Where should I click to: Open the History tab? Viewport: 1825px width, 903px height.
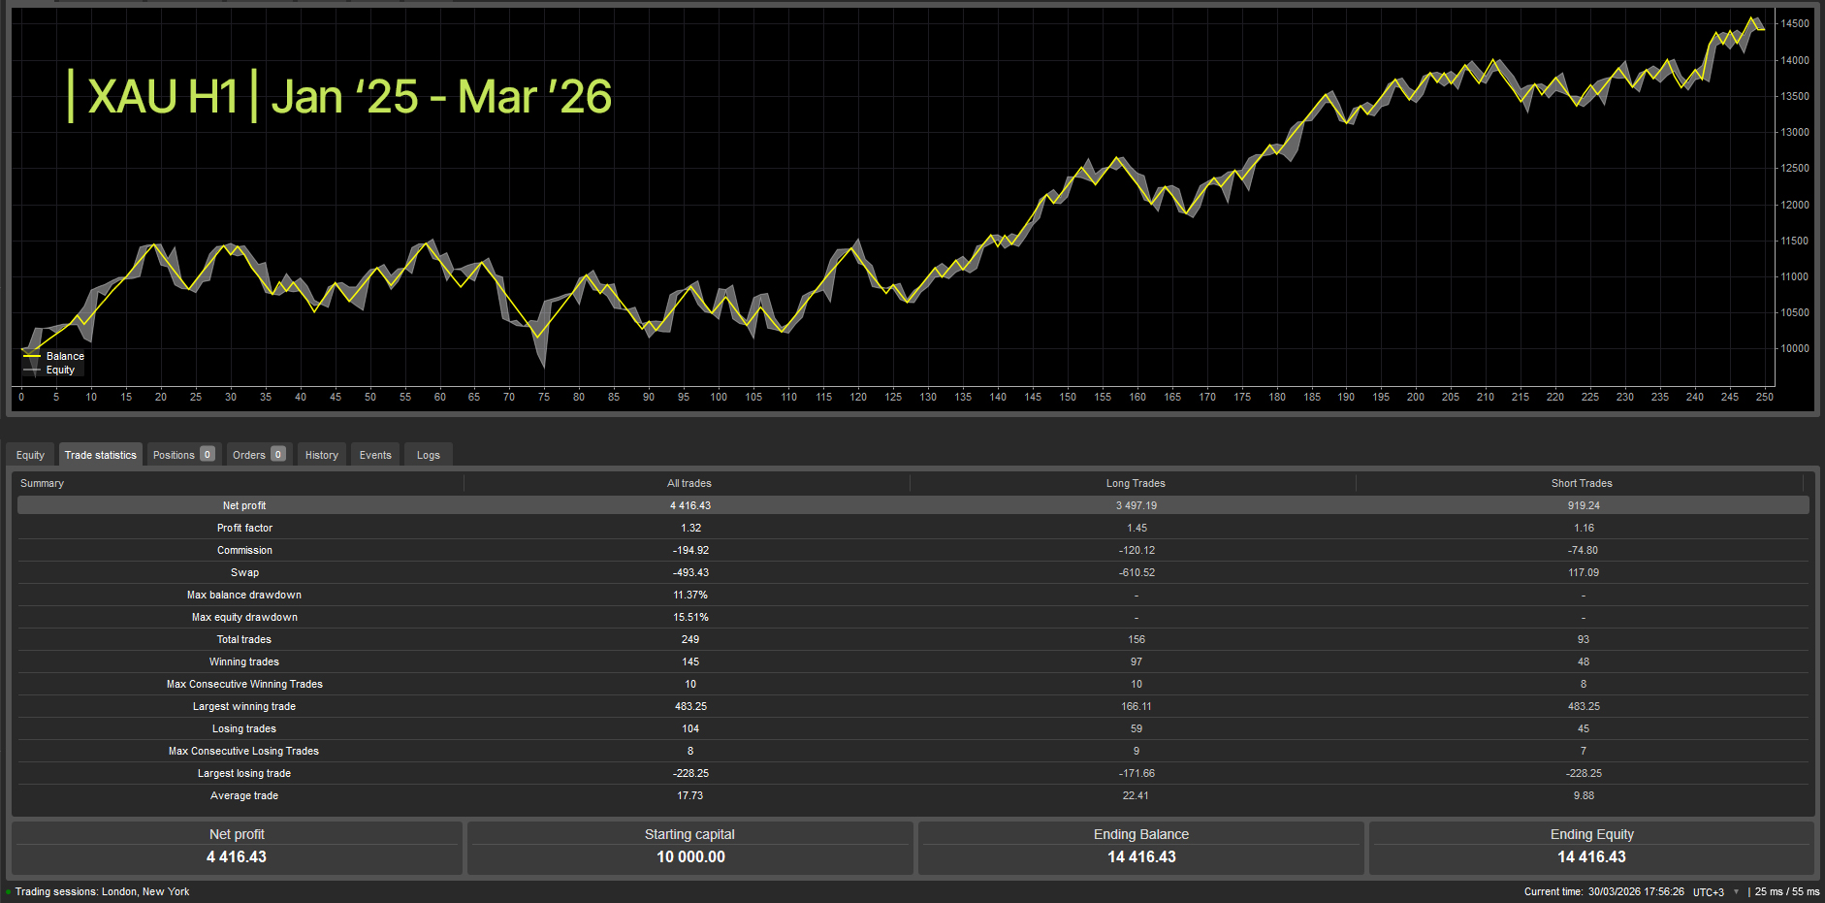coord(321,454)
